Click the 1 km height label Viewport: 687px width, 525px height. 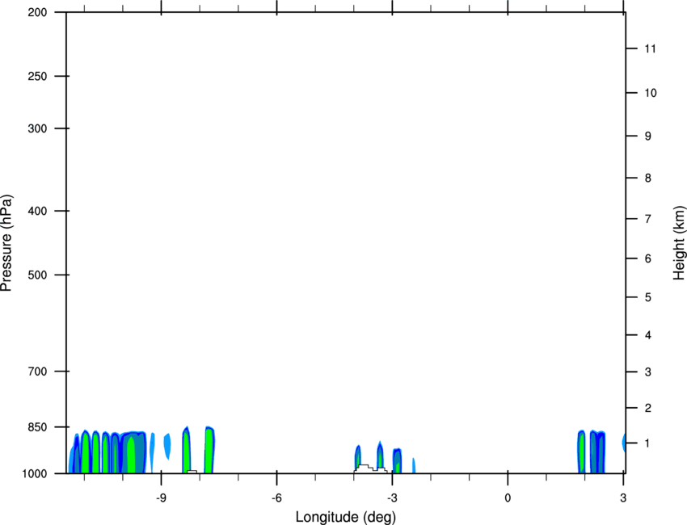click(x=648, y=443)
